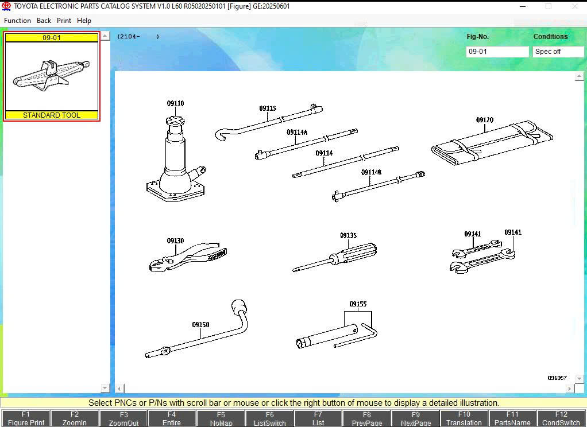Click the spark plug wrench illustration
Viewport: 587px width, 427px height.
coord(326,336)
